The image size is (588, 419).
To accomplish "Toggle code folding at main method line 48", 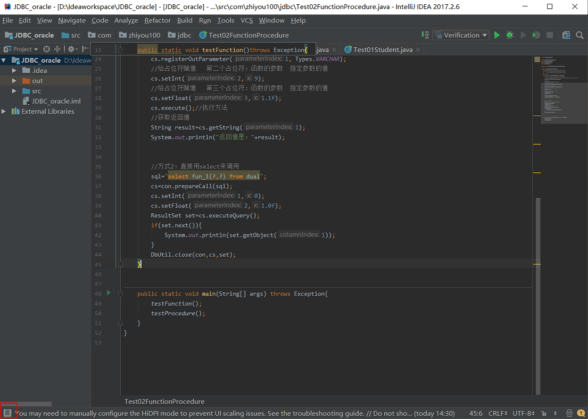I will tap(120, 294).
